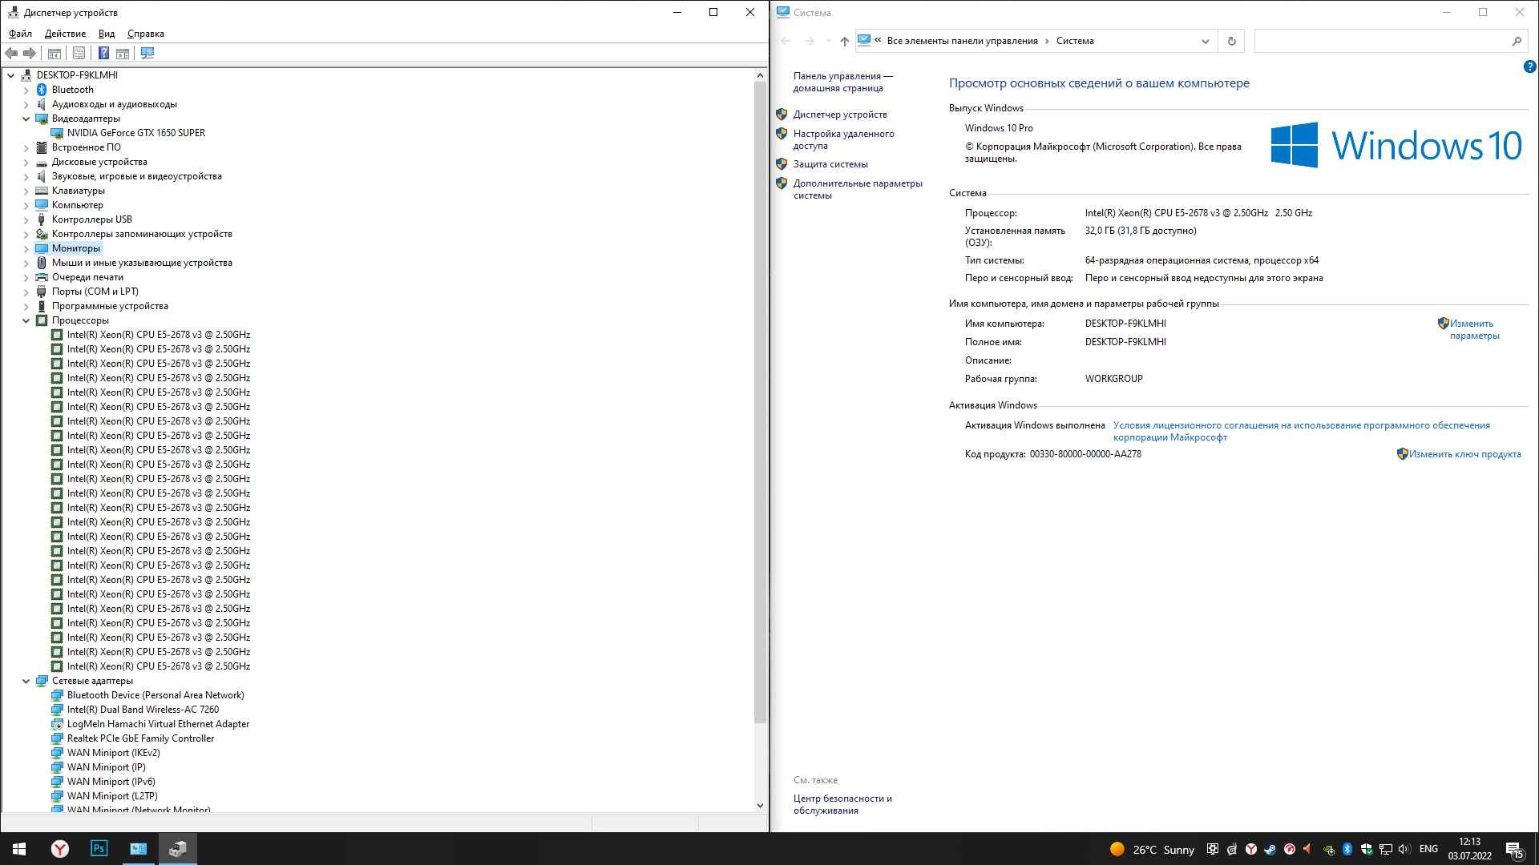The height and width of the screenshot is (865, 1539).
Task: Select Intel(R) Dual Band Wireless-AC 7260
Action: 143,710
